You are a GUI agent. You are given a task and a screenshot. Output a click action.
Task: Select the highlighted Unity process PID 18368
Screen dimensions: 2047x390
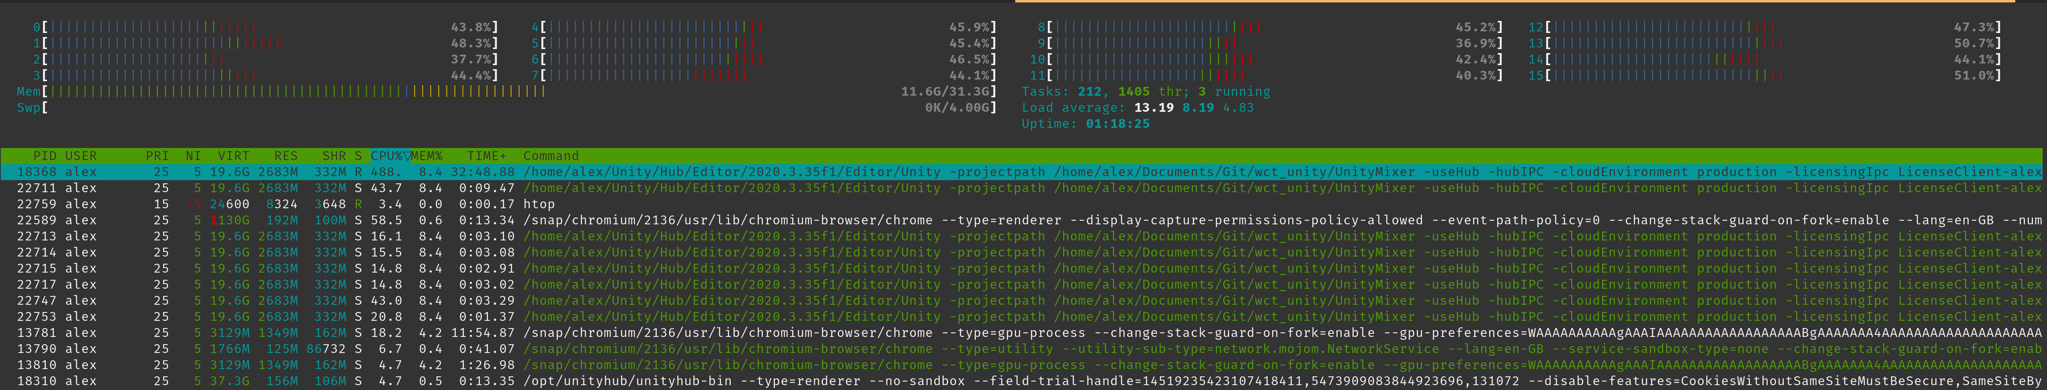tap(318, 172)
